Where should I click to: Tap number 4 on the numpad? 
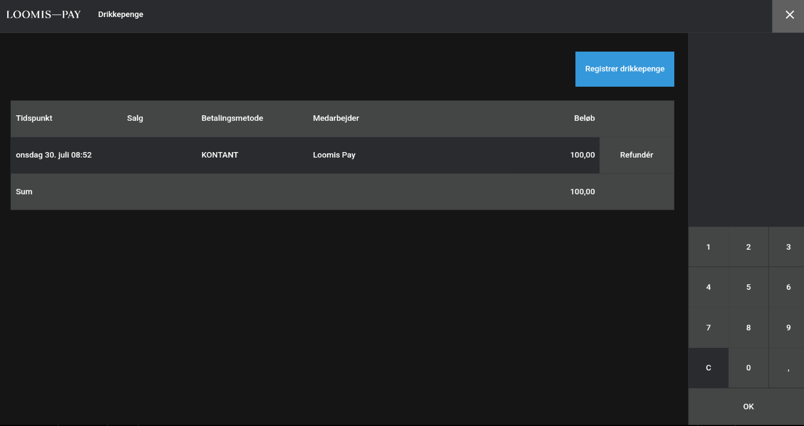(708, 287)
